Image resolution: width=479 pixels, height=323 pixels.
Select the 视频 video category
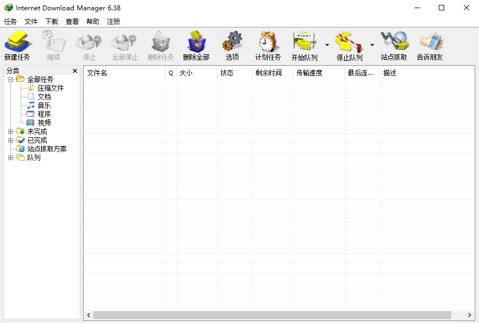pos(45,123)
